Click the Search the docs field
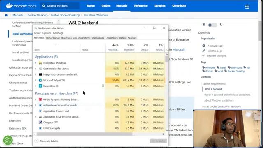 (x=60, y=6)
